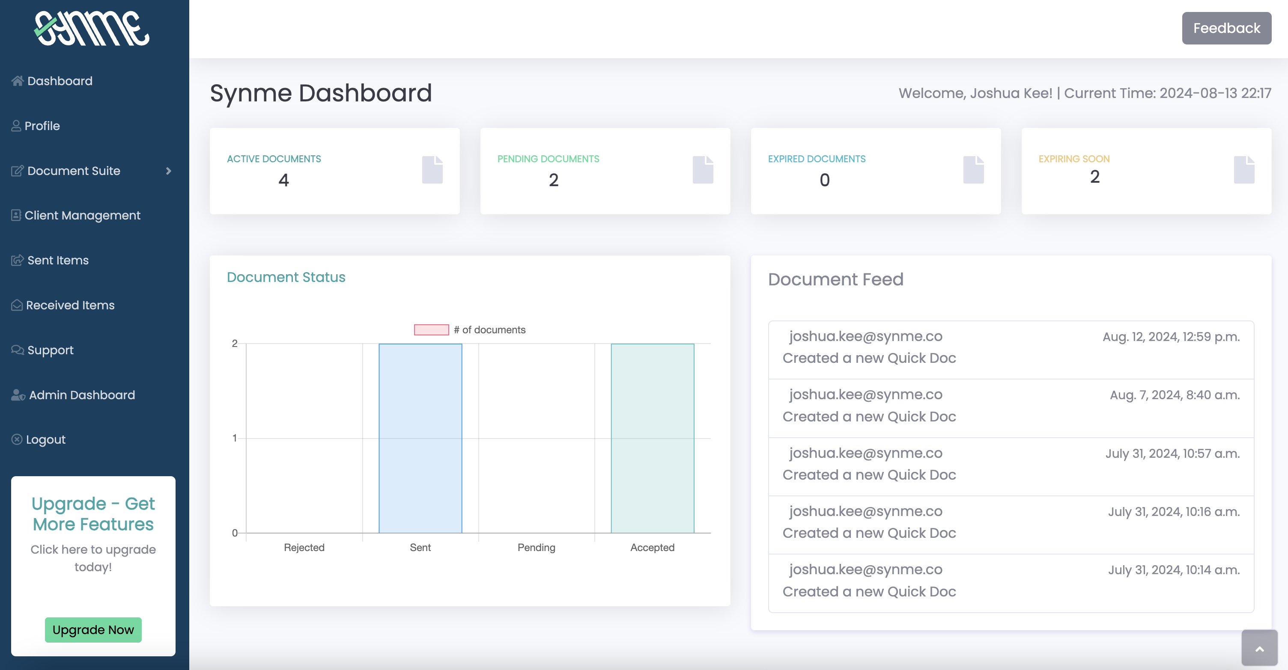Open Admin Dashboard in the sidebar
The height and width of the screenshot is (670, 1288).
coord(82,395)
